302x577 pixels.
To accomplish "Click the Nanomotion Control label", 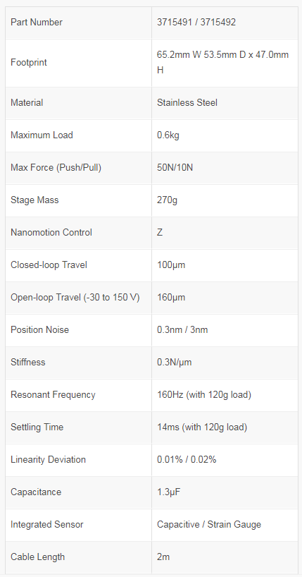I will tap(51, 232).
